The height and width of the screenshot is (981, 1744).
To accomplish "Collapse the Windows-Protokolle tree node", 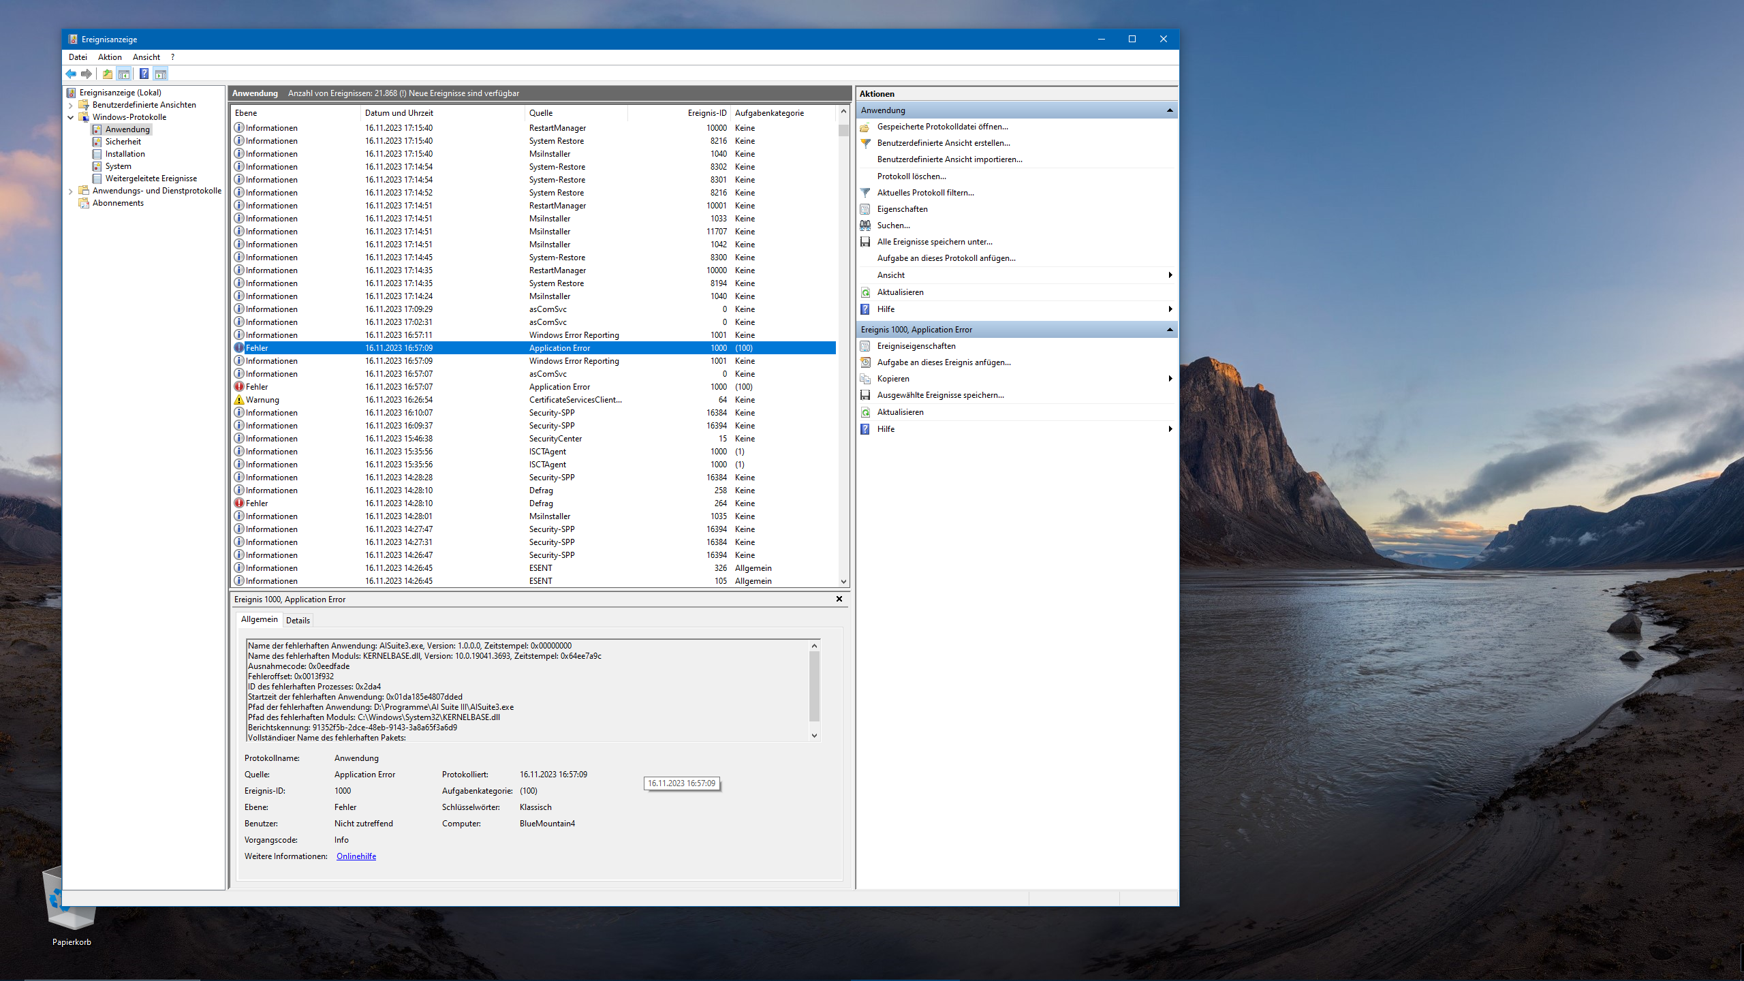I will (71, 117).
